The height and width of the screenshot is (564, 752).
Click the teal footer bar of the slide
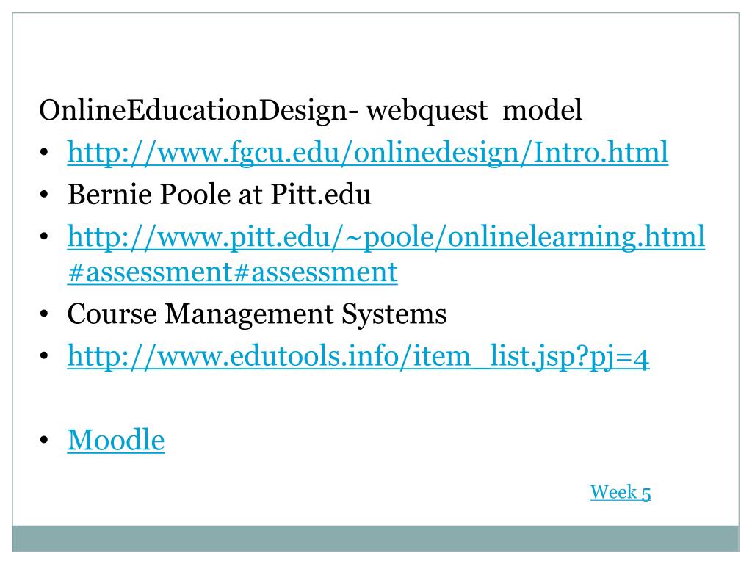[375, 538]
